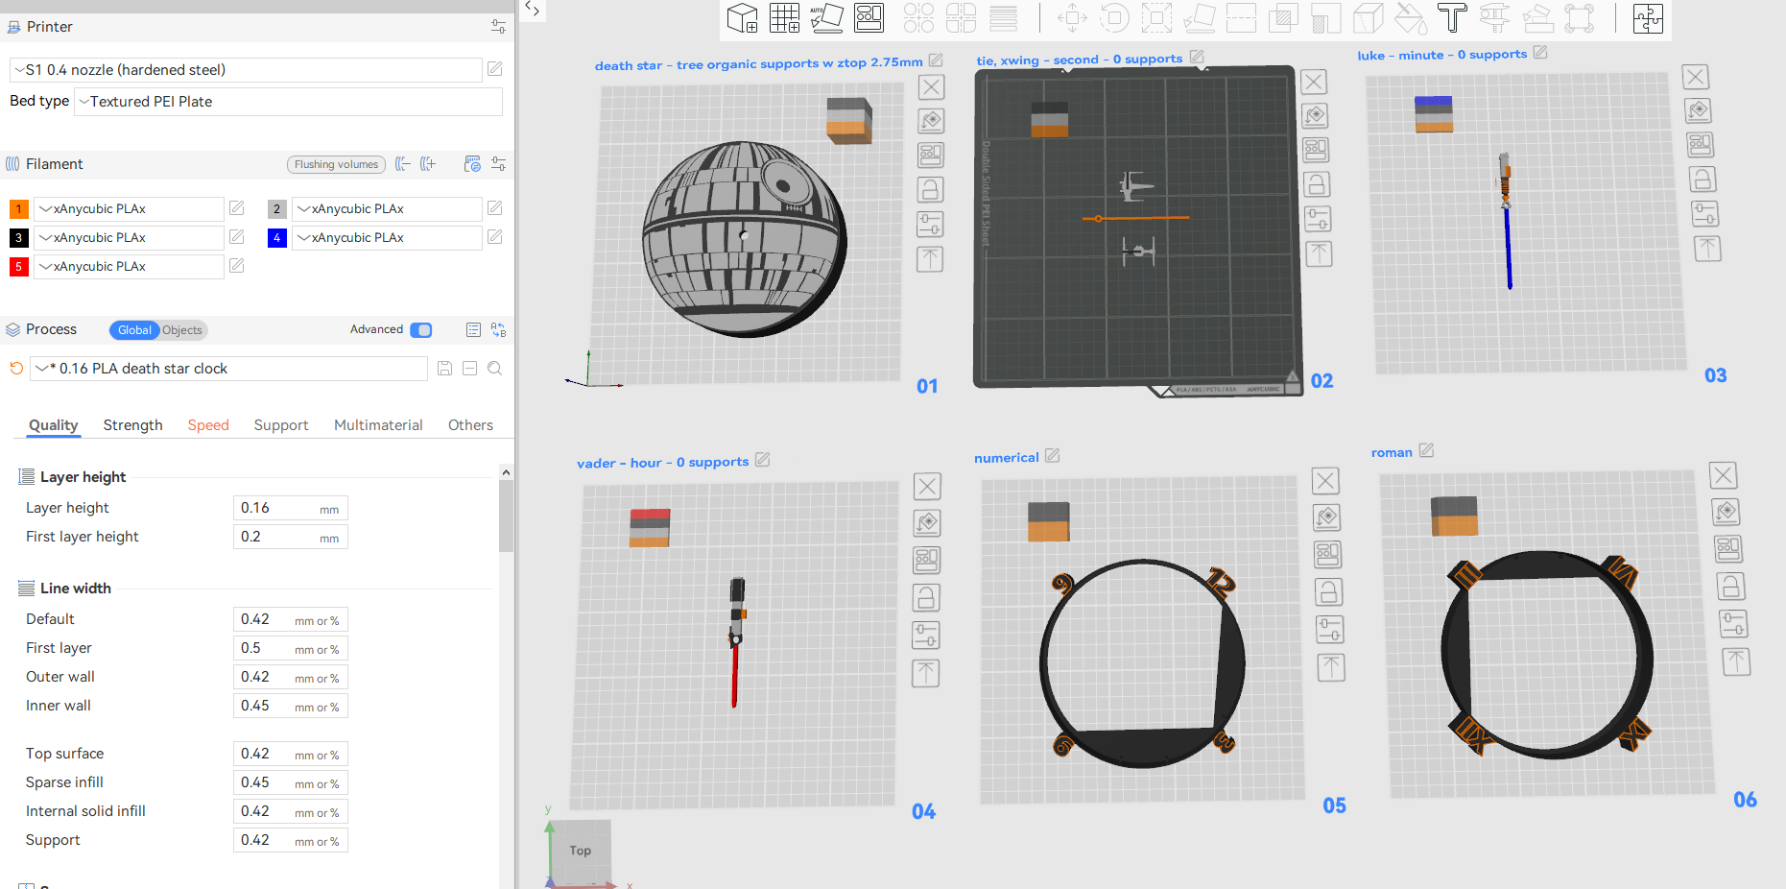Screen dimensions: 1786x889
Task: Click the Flushing volumes button
Action: [x=336, y=164]
